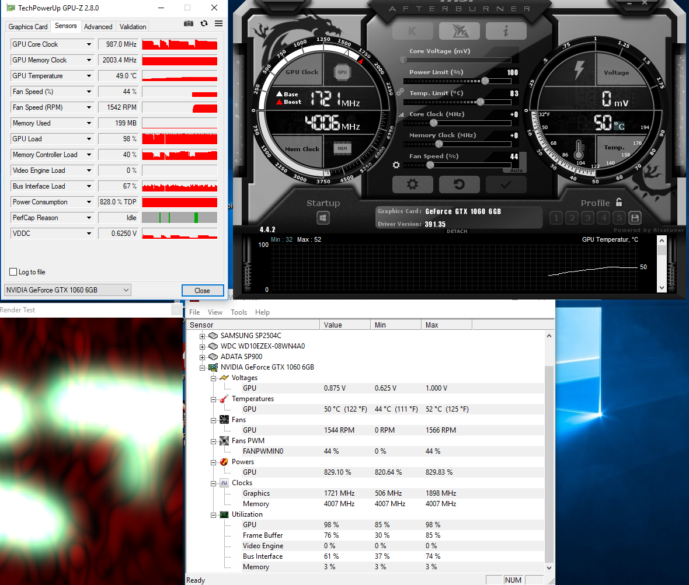Collapse the Powers tree node

pyautogui.click(x=213, y=462)
